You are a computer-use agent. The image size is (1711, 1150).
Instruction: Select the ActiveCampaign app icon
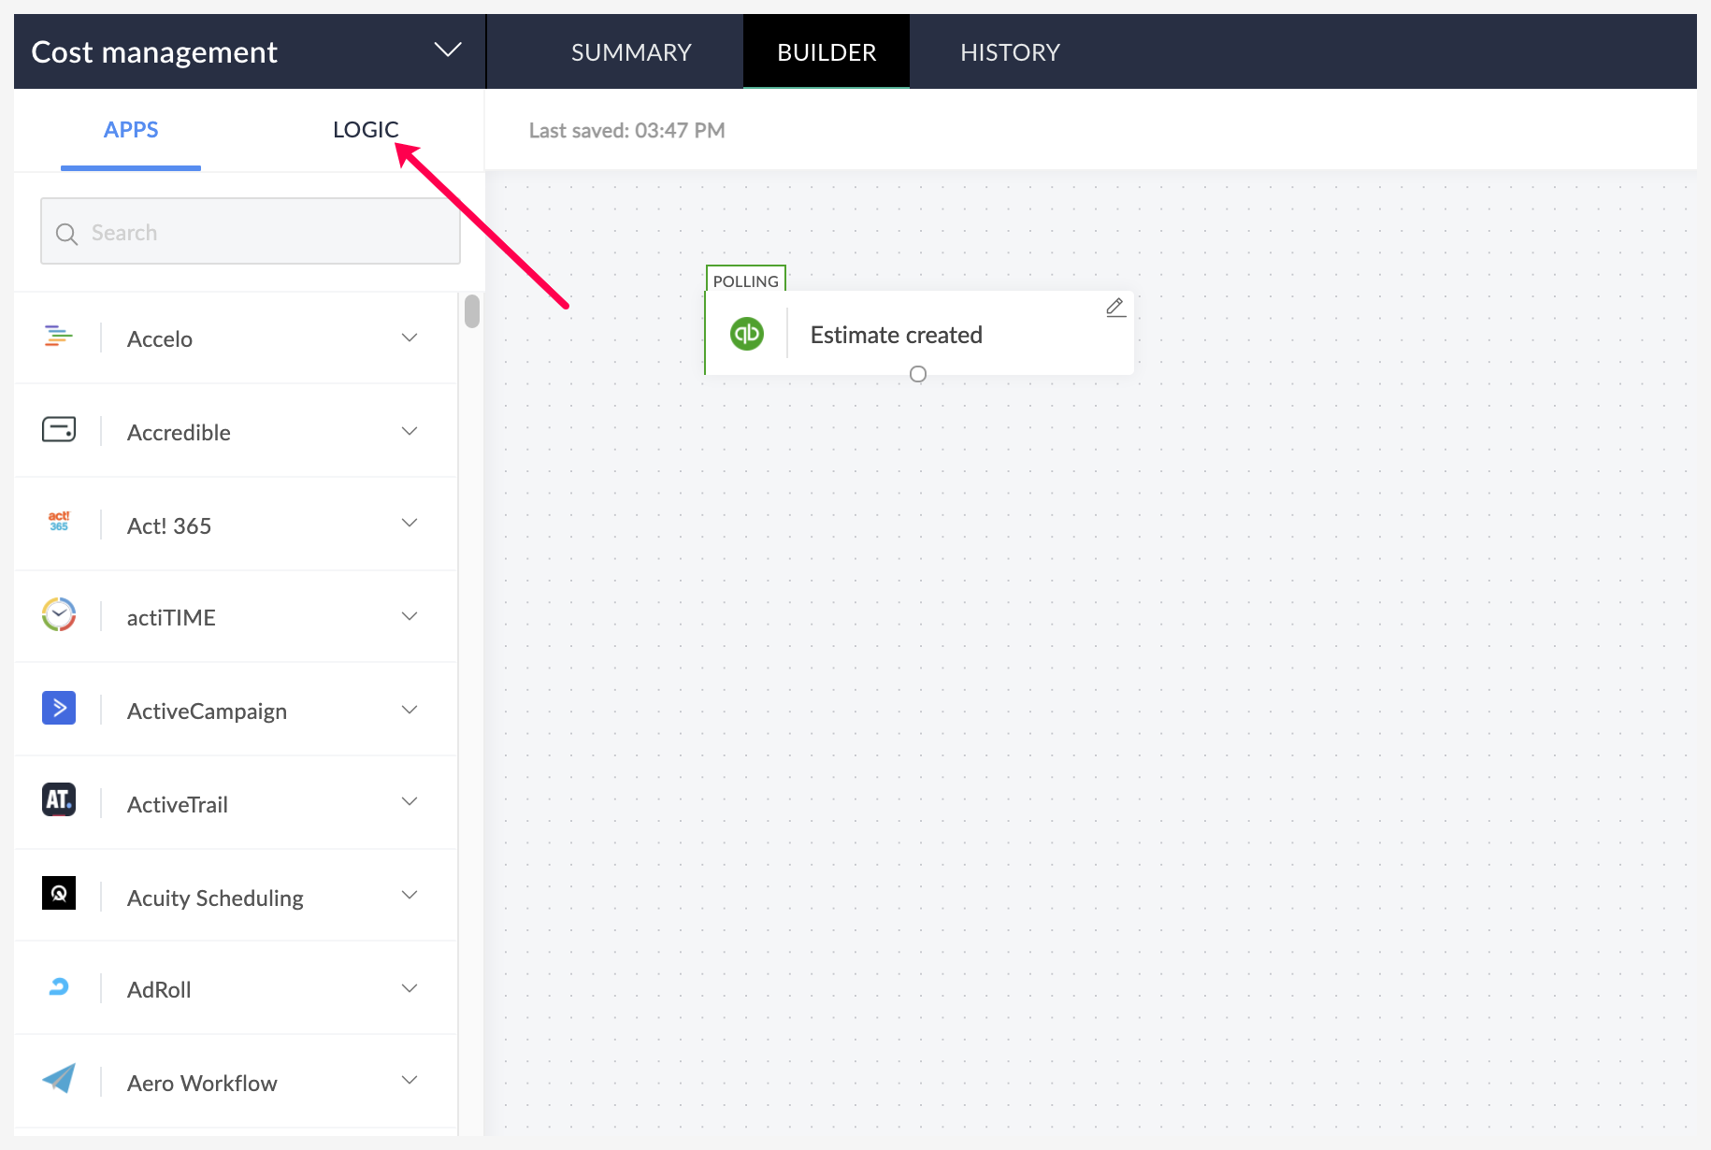[59, 708]
